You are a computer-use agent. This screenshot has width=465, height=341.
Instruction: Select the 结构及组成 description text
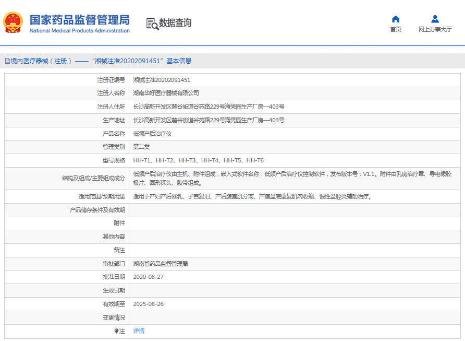pos(292,179)
